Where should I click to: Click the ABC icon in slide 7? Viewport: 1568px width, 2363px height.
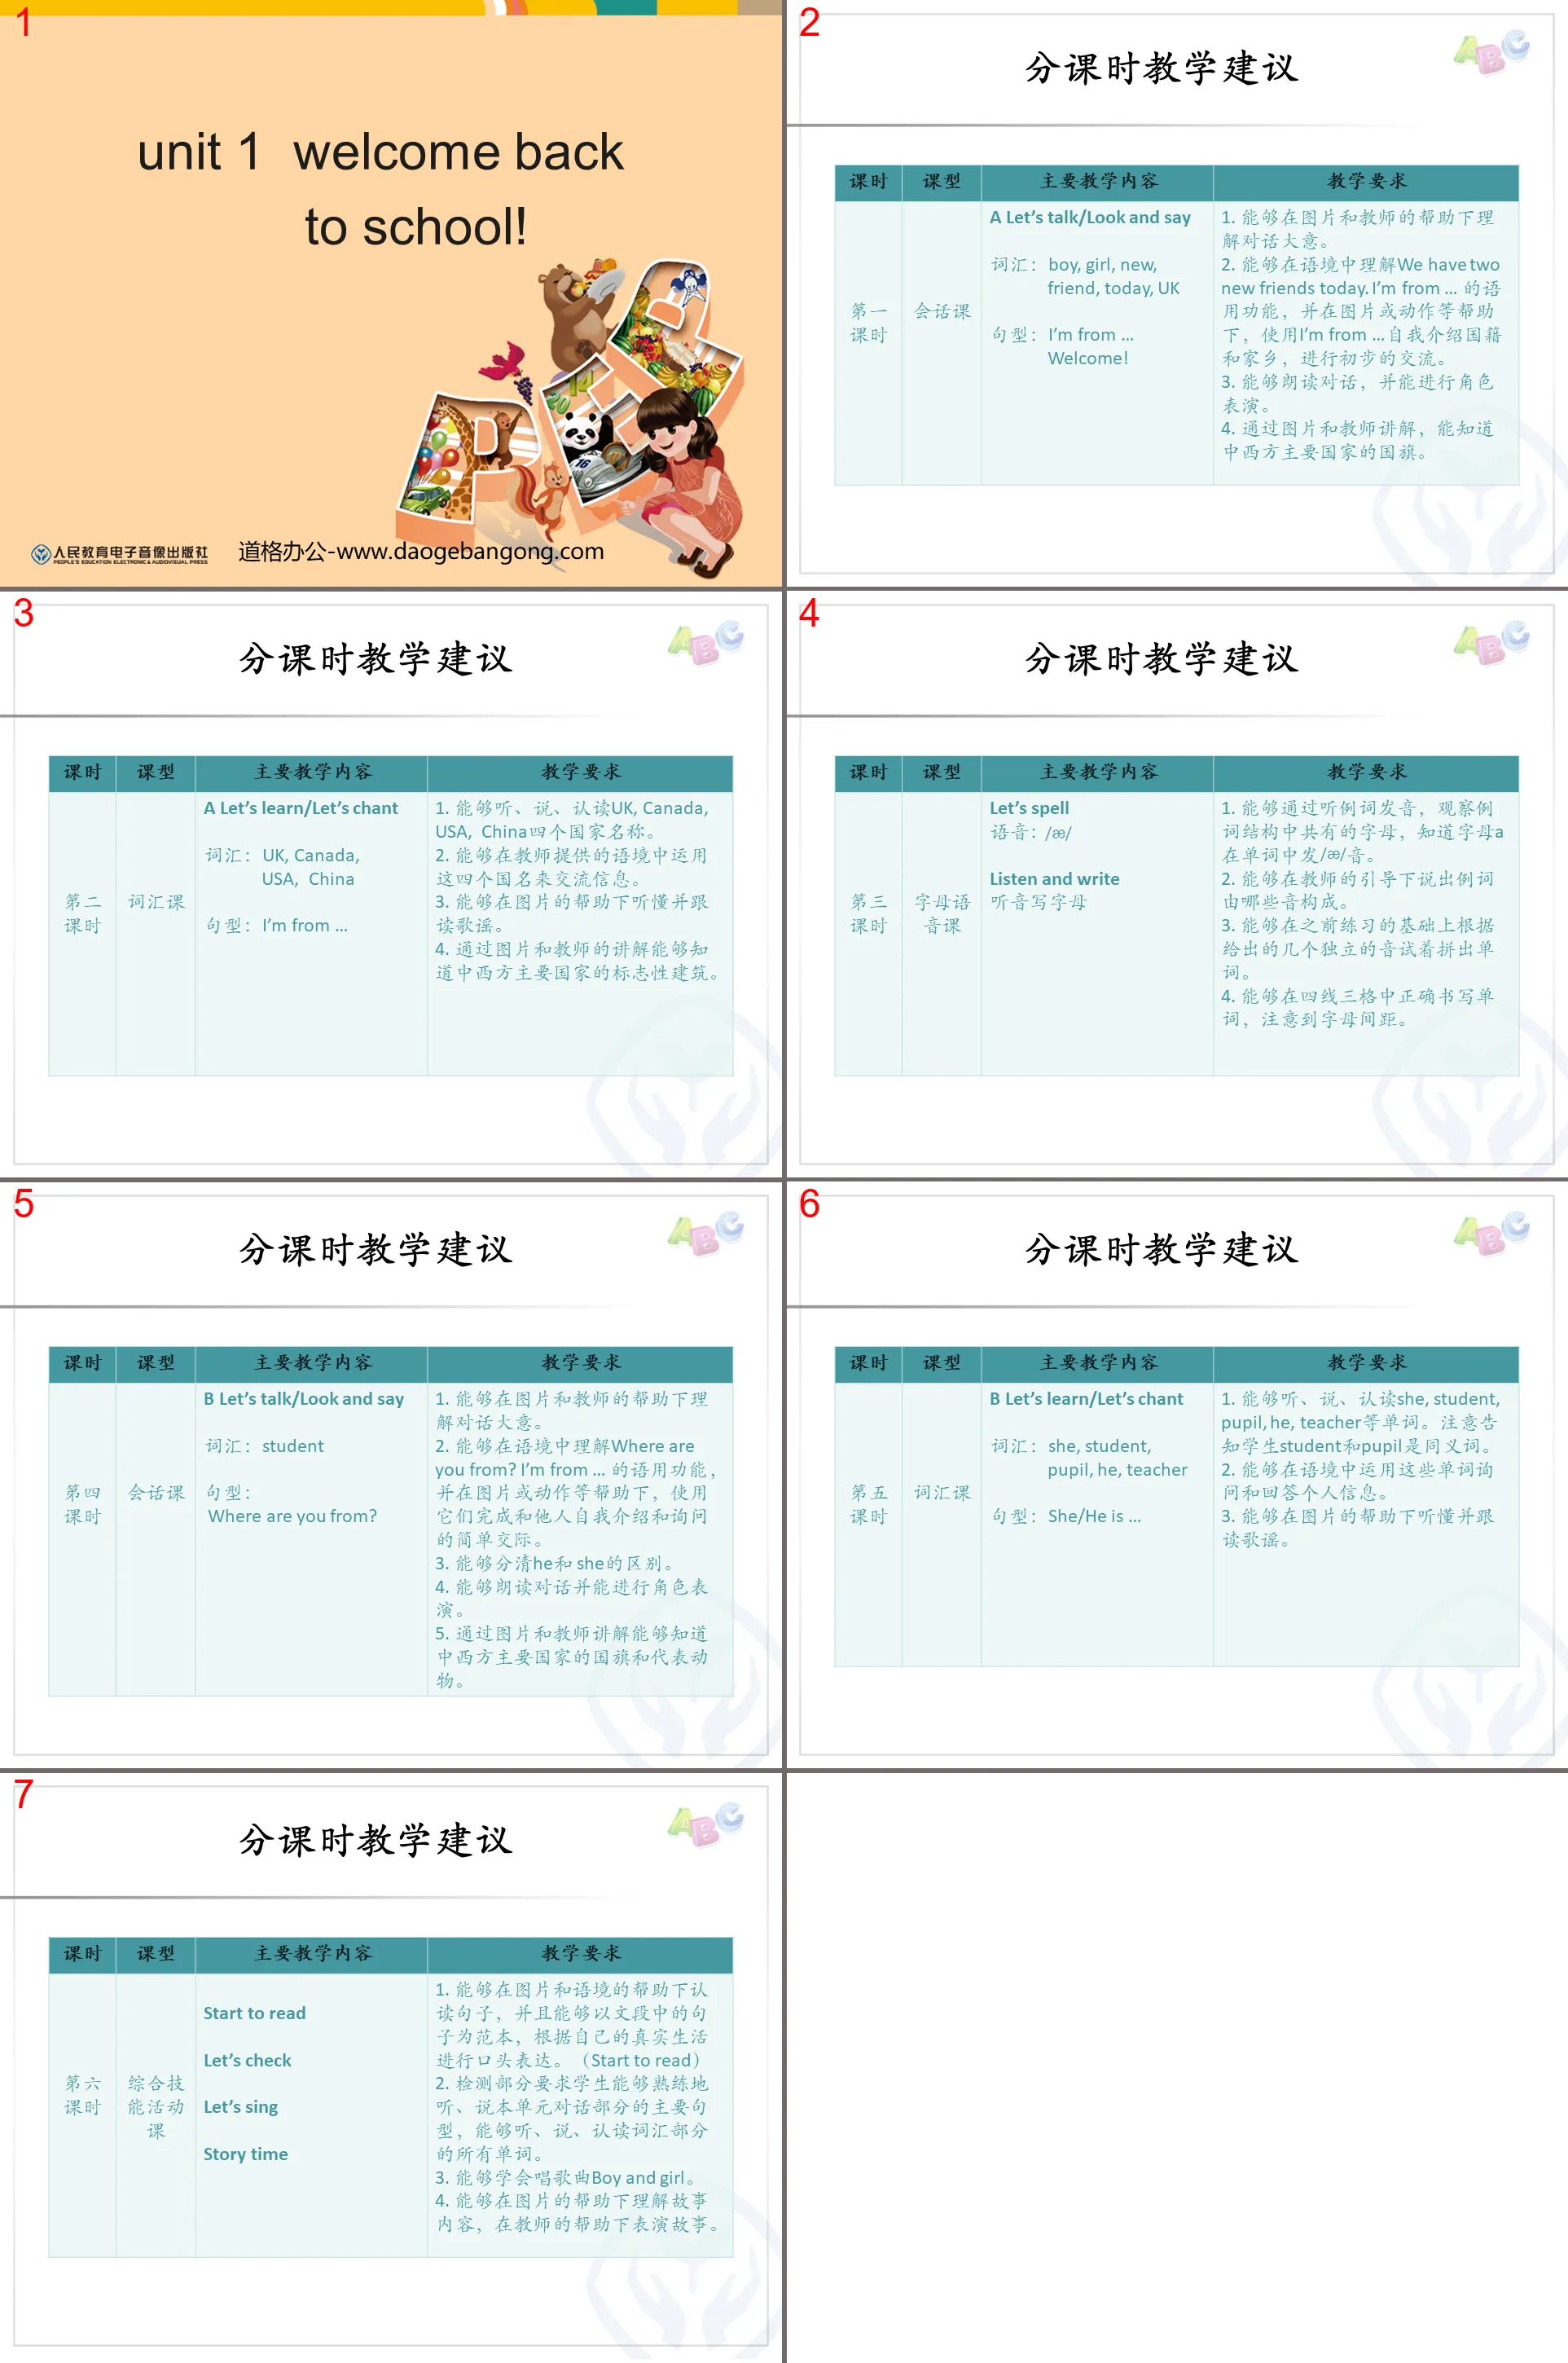click(705, 1826)
